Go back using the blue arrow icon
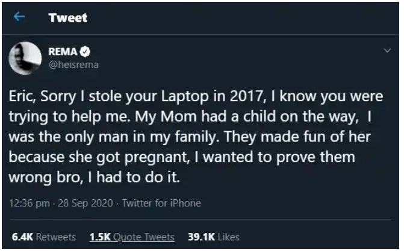The width and height of the screenshot is (404, 251). [x=19, y=17]
